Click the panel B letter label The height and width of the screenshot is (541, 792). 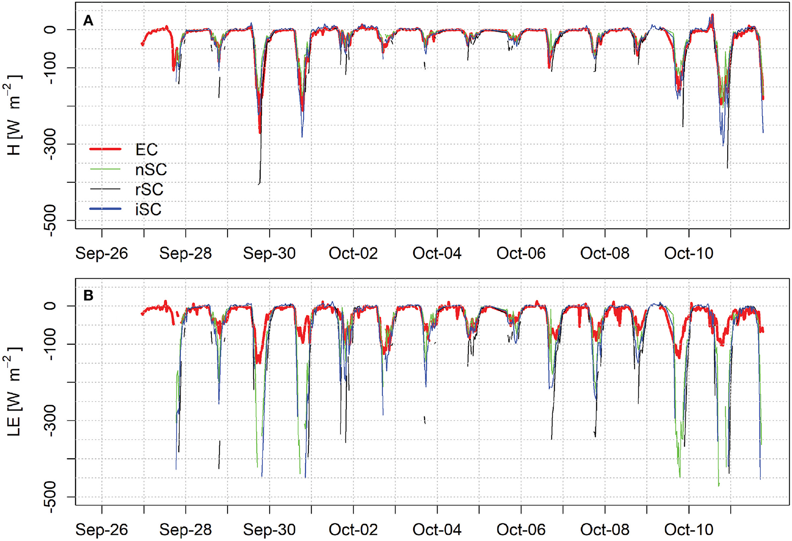(88, 296)
